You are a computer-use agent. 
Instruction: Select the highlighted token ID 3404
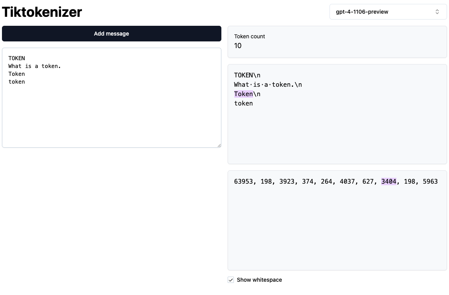pos(389,181)
